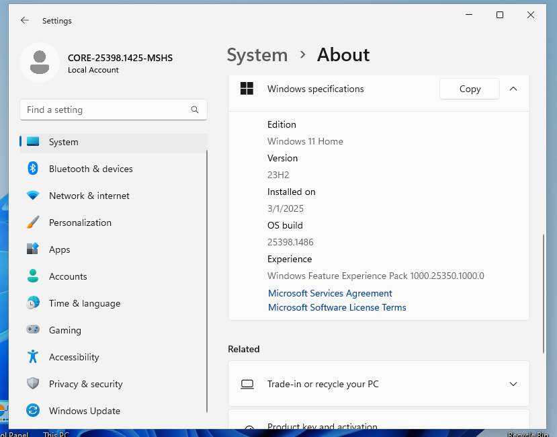Click the Find a setting search box
The height and width of the screenshot is (437, 557).
114,110
